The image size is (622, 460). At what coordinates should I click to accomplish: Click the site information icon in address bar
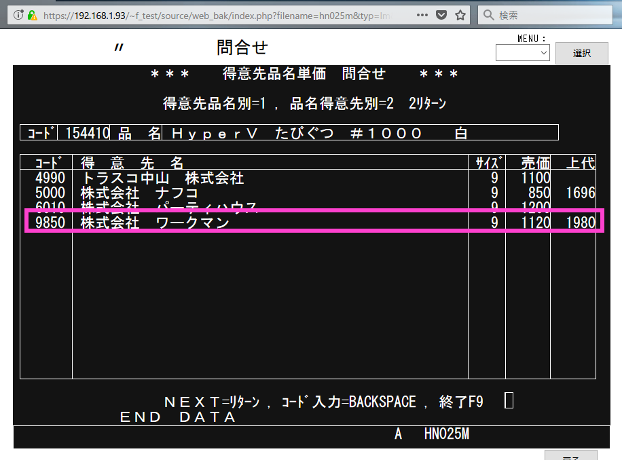[x=18, y=15]
